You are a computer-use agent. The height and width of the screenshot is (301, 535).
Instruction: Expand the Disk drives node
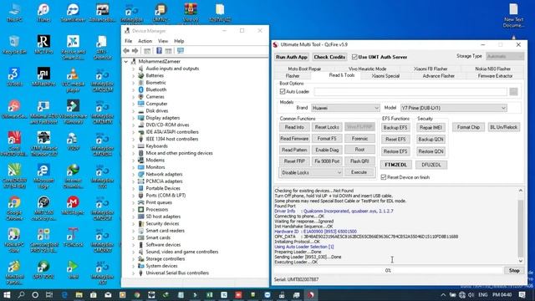[x=134, y=111]
